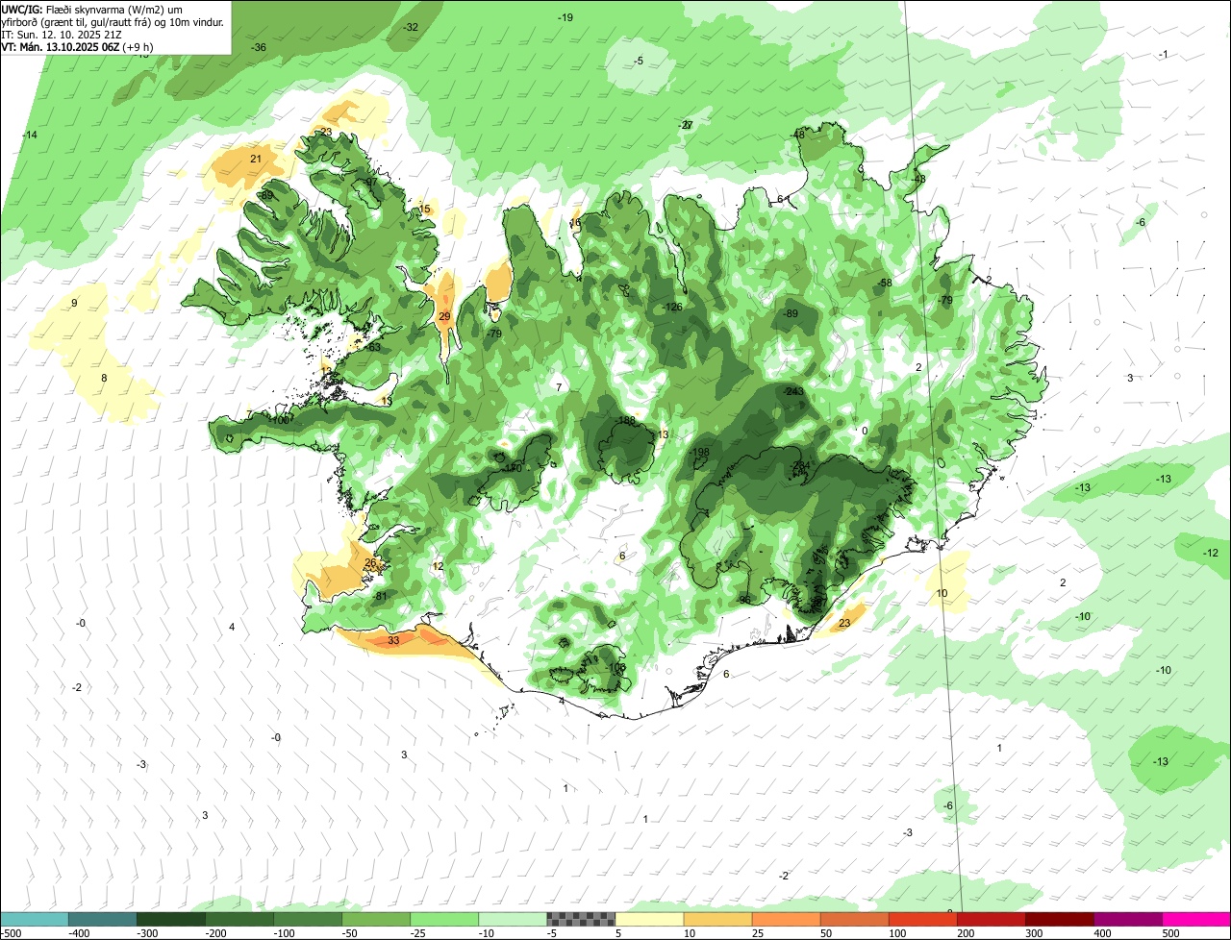Viewport: 1231px width, 940px height.
Task: Click the '-100' value on Snæfellsnes peninsula
Action: [279, 420]
